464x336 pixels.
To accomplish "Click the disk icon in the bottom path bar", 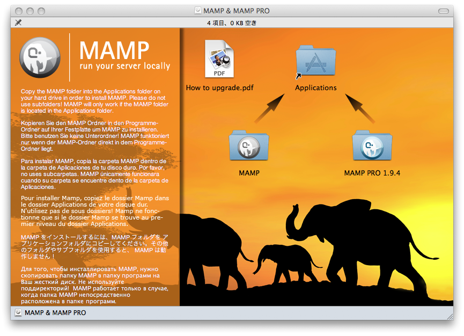I will click(18, 312).
